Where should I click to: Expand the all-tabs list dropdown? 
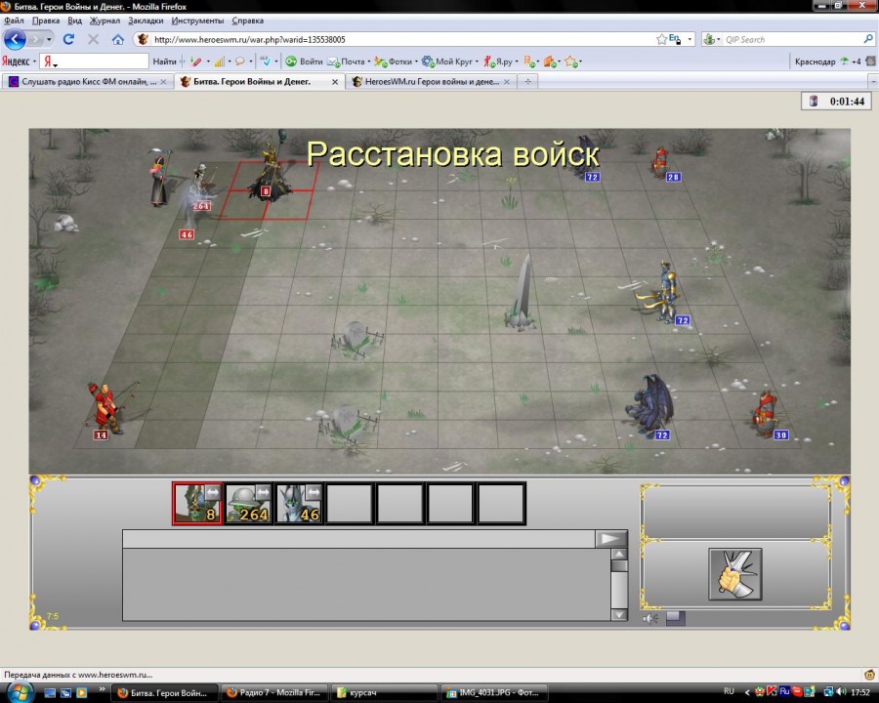[873, 82]
